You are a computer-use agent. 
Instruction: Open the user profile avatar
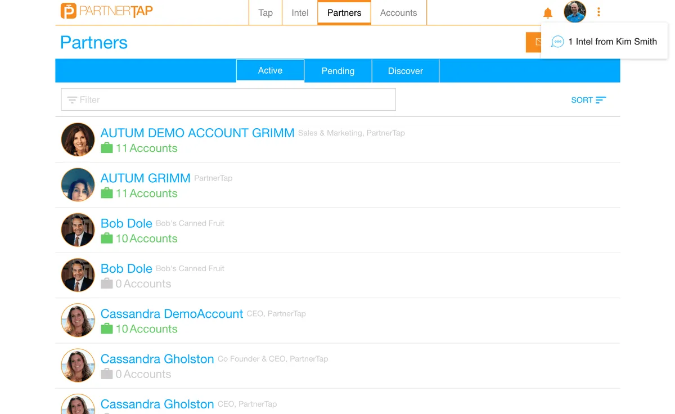point(575,12)
